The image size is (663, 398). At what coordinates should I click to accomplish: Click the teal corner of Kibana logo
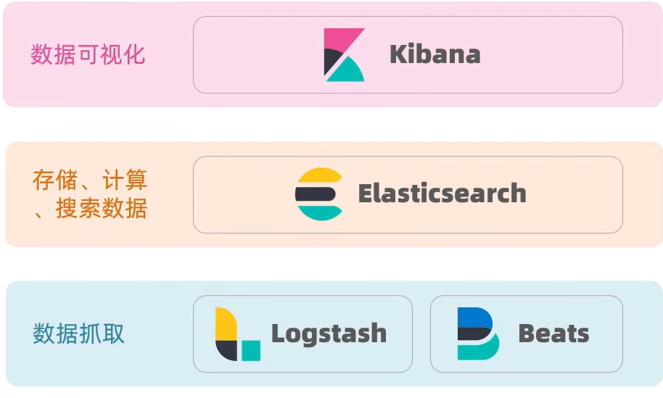click(x=348, y=71)
